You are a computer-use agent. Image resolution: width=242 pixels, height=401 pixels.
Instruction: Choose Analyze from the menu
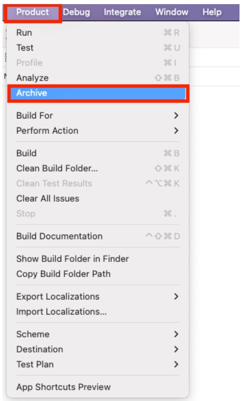pyautogui.click(x=98, y=78)
